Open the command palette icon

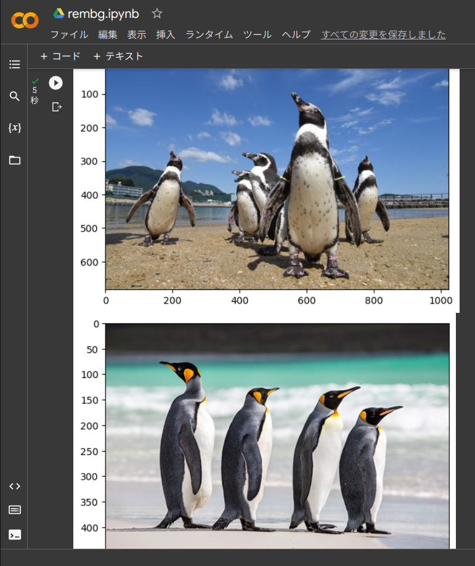pos(15,509)
